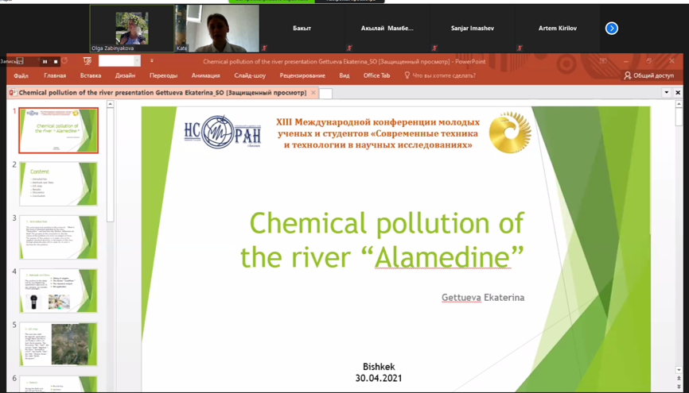
Task: Switch to the Главная ribbon tab
Action: point(55,75)
